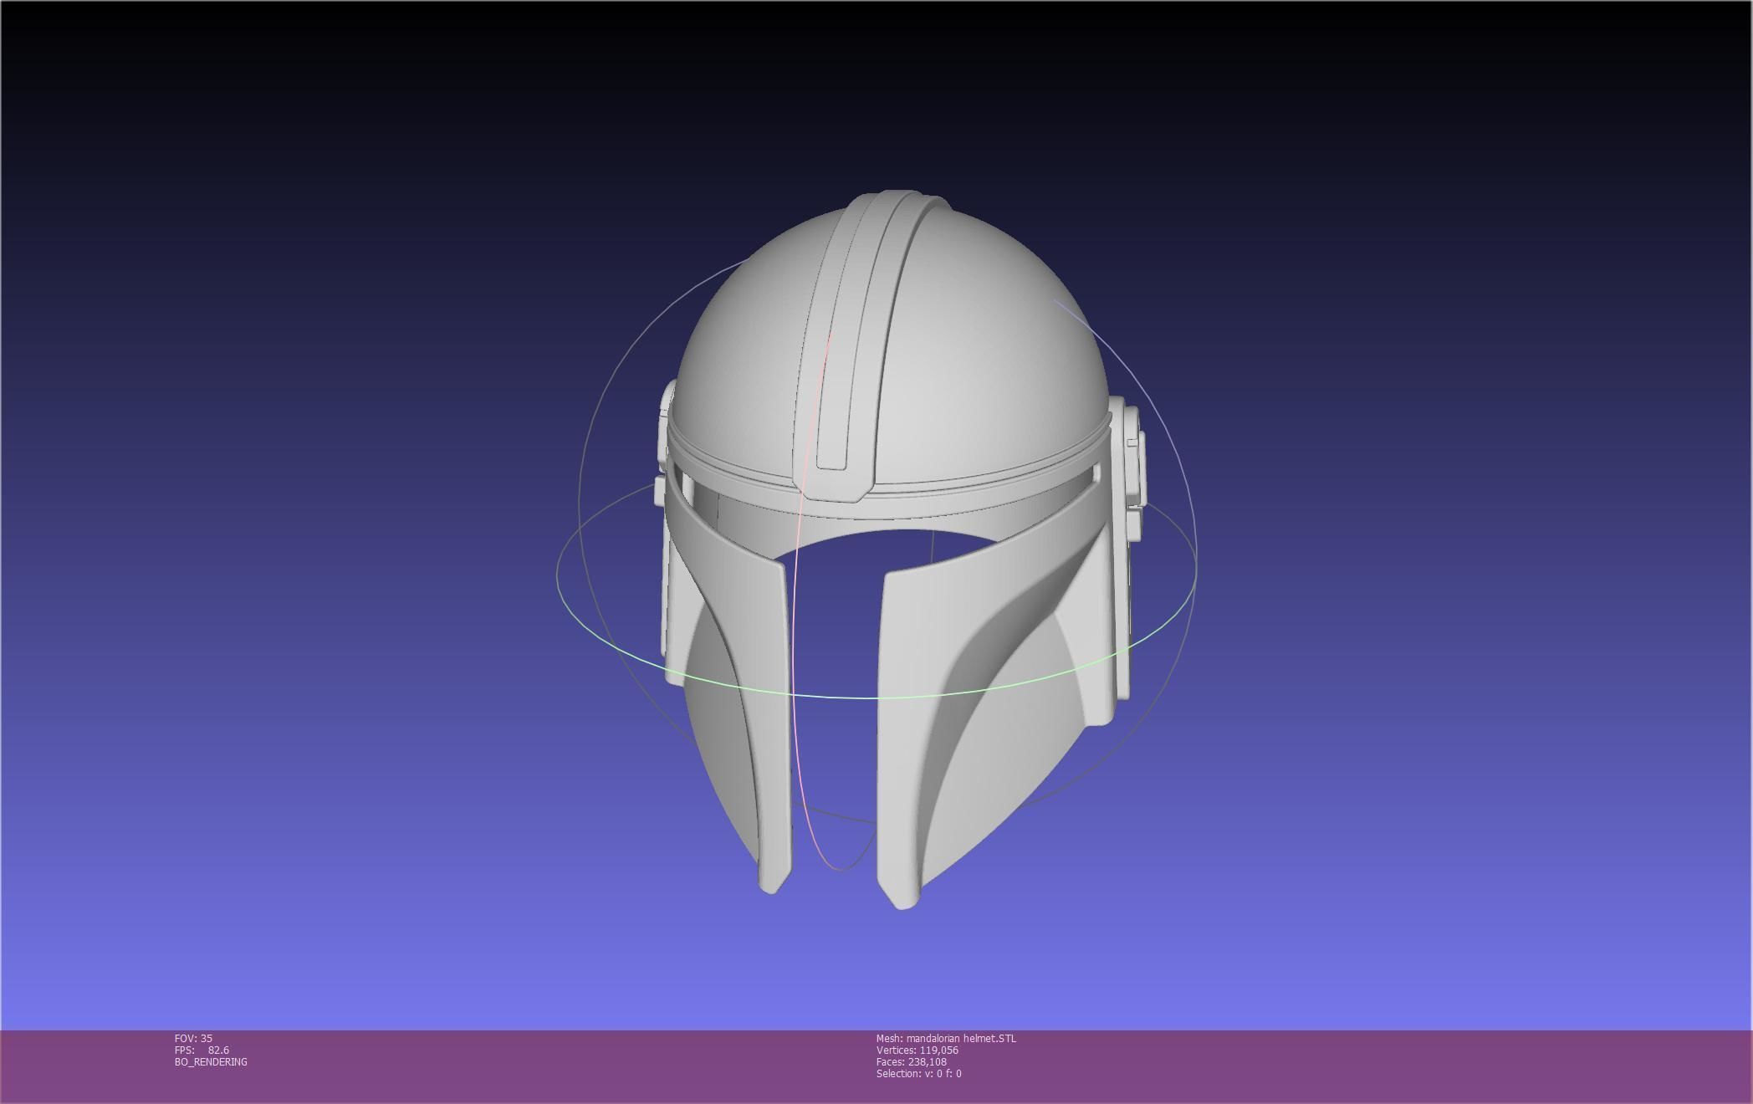Image resolution: width=1753 pixels, height=1104 pixels.
Task: Click the Faces: 238,108 count
Action: pyautogui.click(x=912, y=1061)
